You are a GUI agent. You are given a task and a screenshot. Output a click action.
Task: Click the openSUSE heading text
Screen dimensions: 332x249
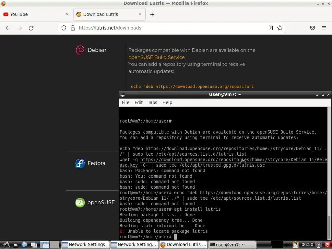[x=101, y=203]
